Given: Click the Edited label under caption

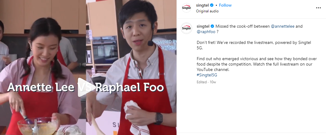Looking at the screenshot, I should (x=202, y=82).
